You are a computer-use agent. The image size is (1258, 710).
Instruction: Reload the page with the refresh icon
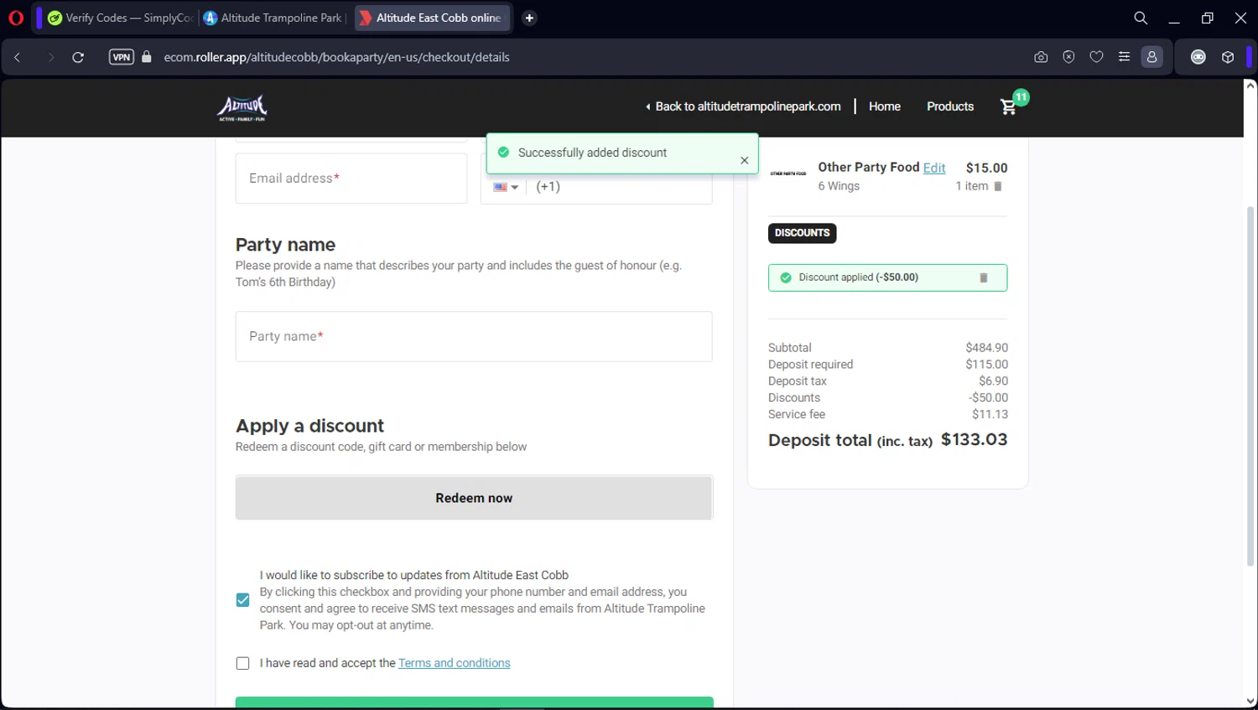coord(78,57)
